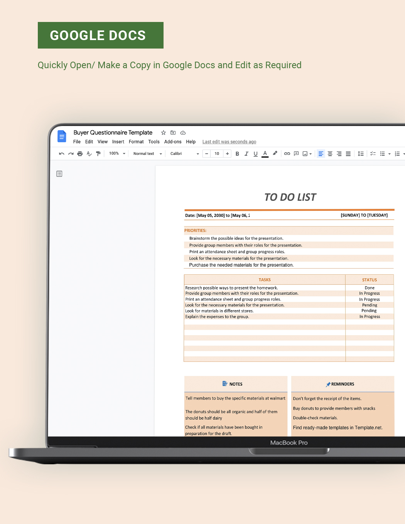
Task: Select the Paint format tool
Action: pos(98,153)
